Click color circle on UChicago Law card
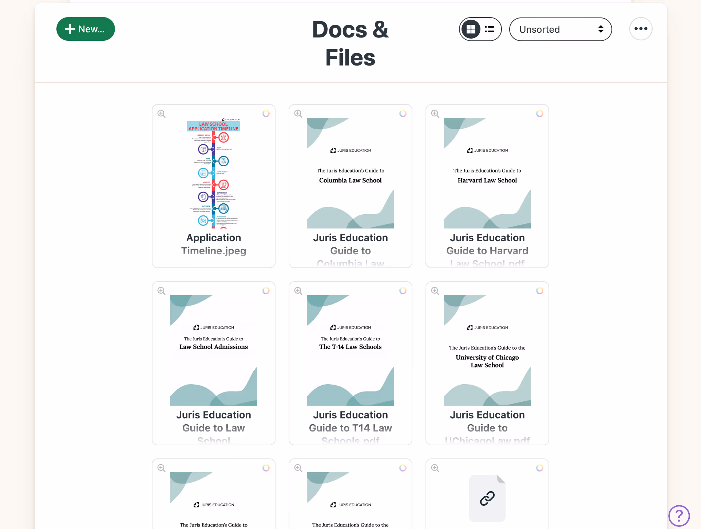 point(540,291)
